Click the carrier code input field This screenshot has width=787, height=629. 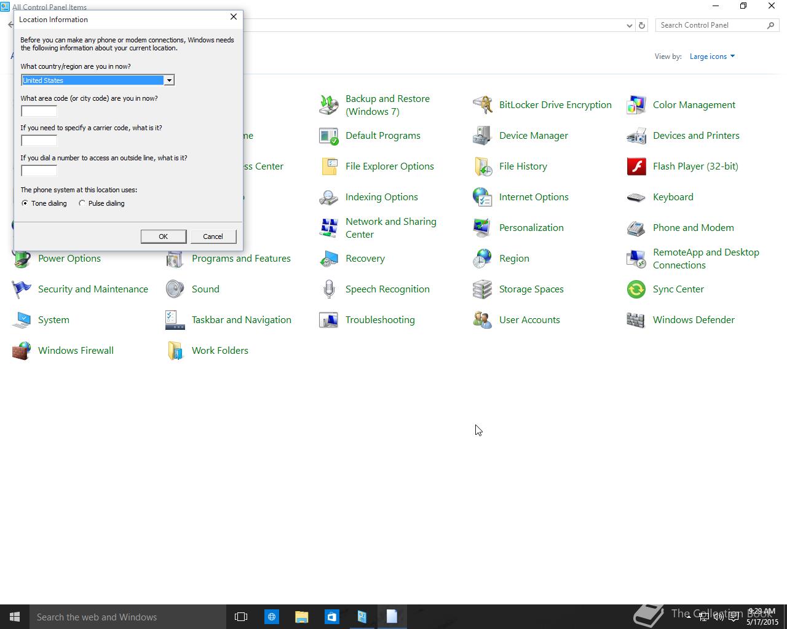[39, 141]
